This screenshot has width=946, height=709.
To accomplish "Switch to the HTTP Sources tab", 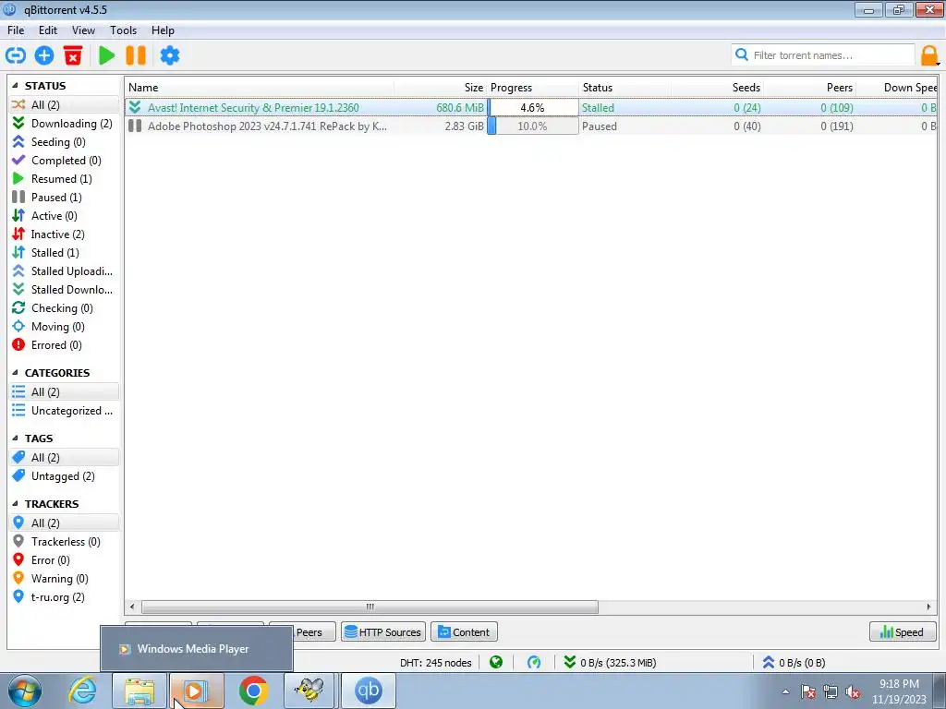I will tap(383, 631).
